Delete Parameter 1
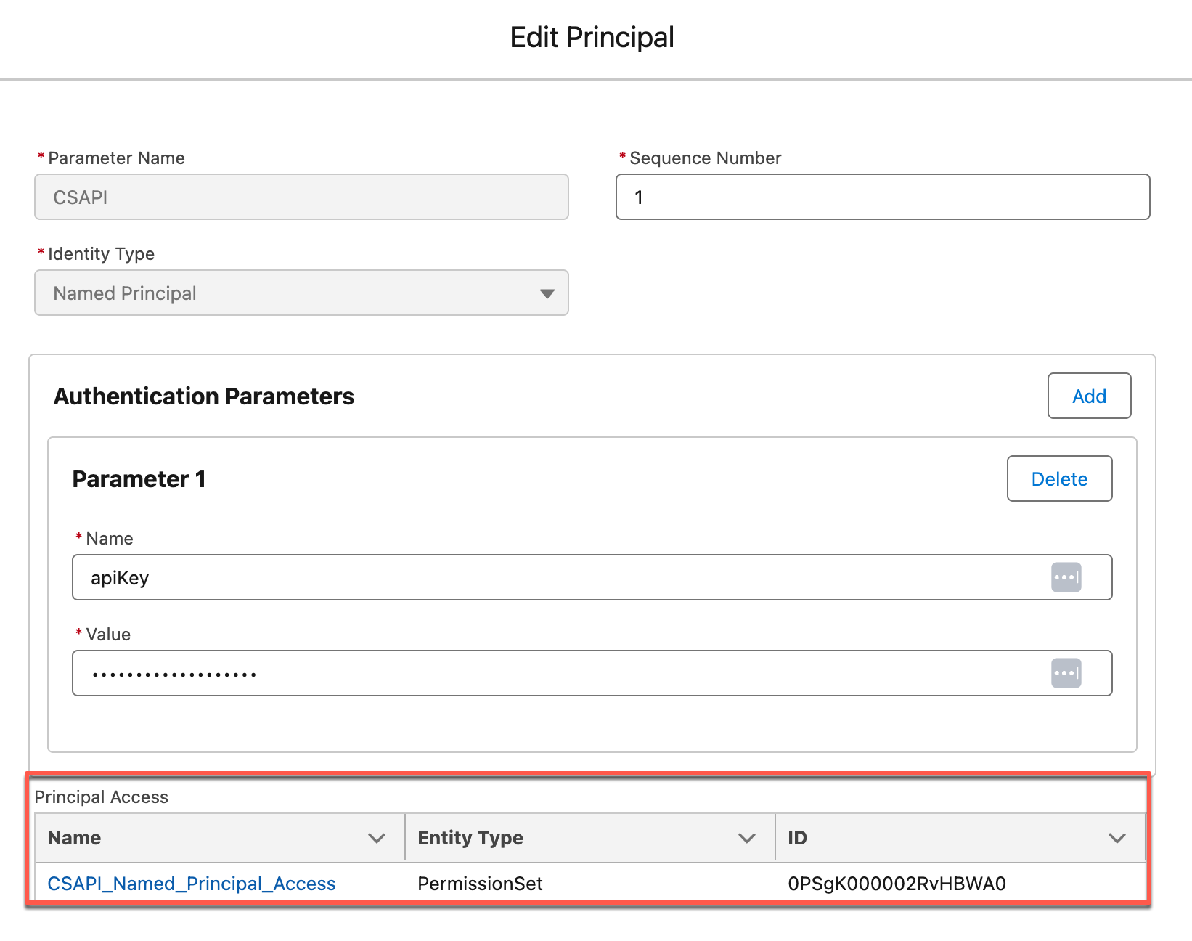This screenshot has width=1192, height=941. click(1059, 478)
